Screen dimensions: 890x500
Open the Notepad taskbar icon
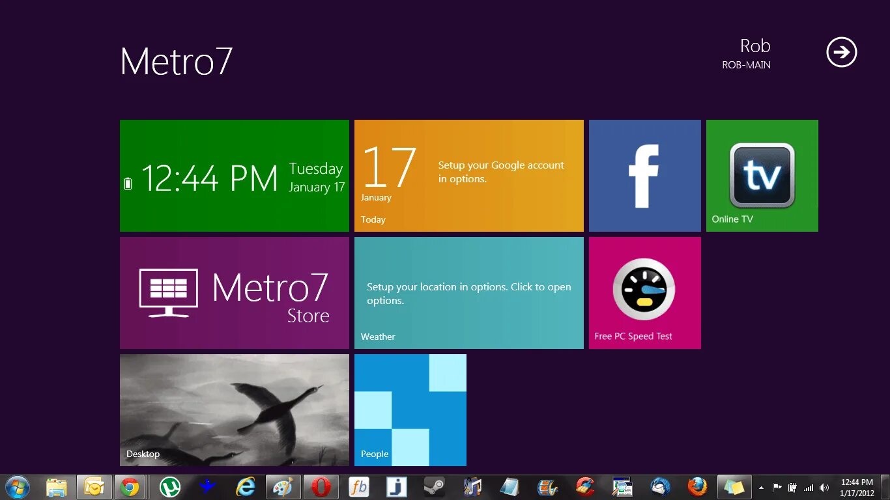(x=510, y=487)
